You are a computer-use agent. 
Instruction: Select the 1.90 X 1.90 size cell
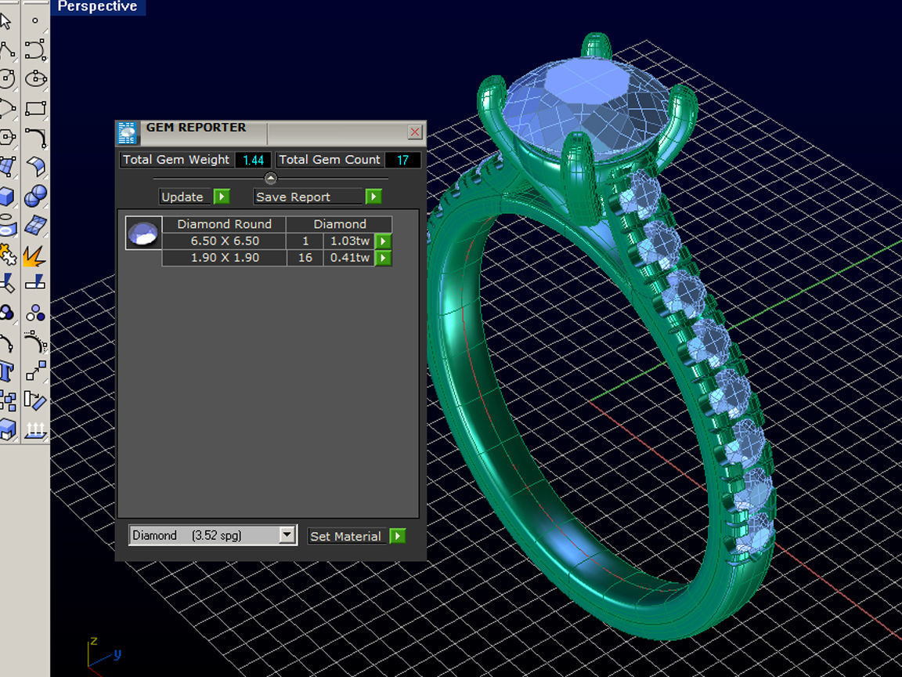[x=225, y=258]
